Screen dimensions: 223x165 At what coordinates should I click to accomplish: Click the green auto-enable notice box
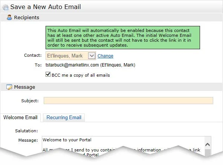[123, 38]
